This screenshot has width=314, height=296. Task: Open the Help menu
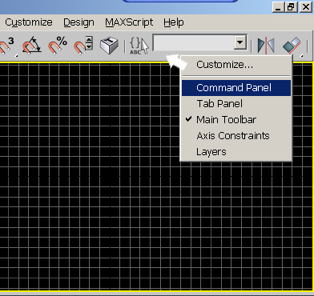coord(174,22)
